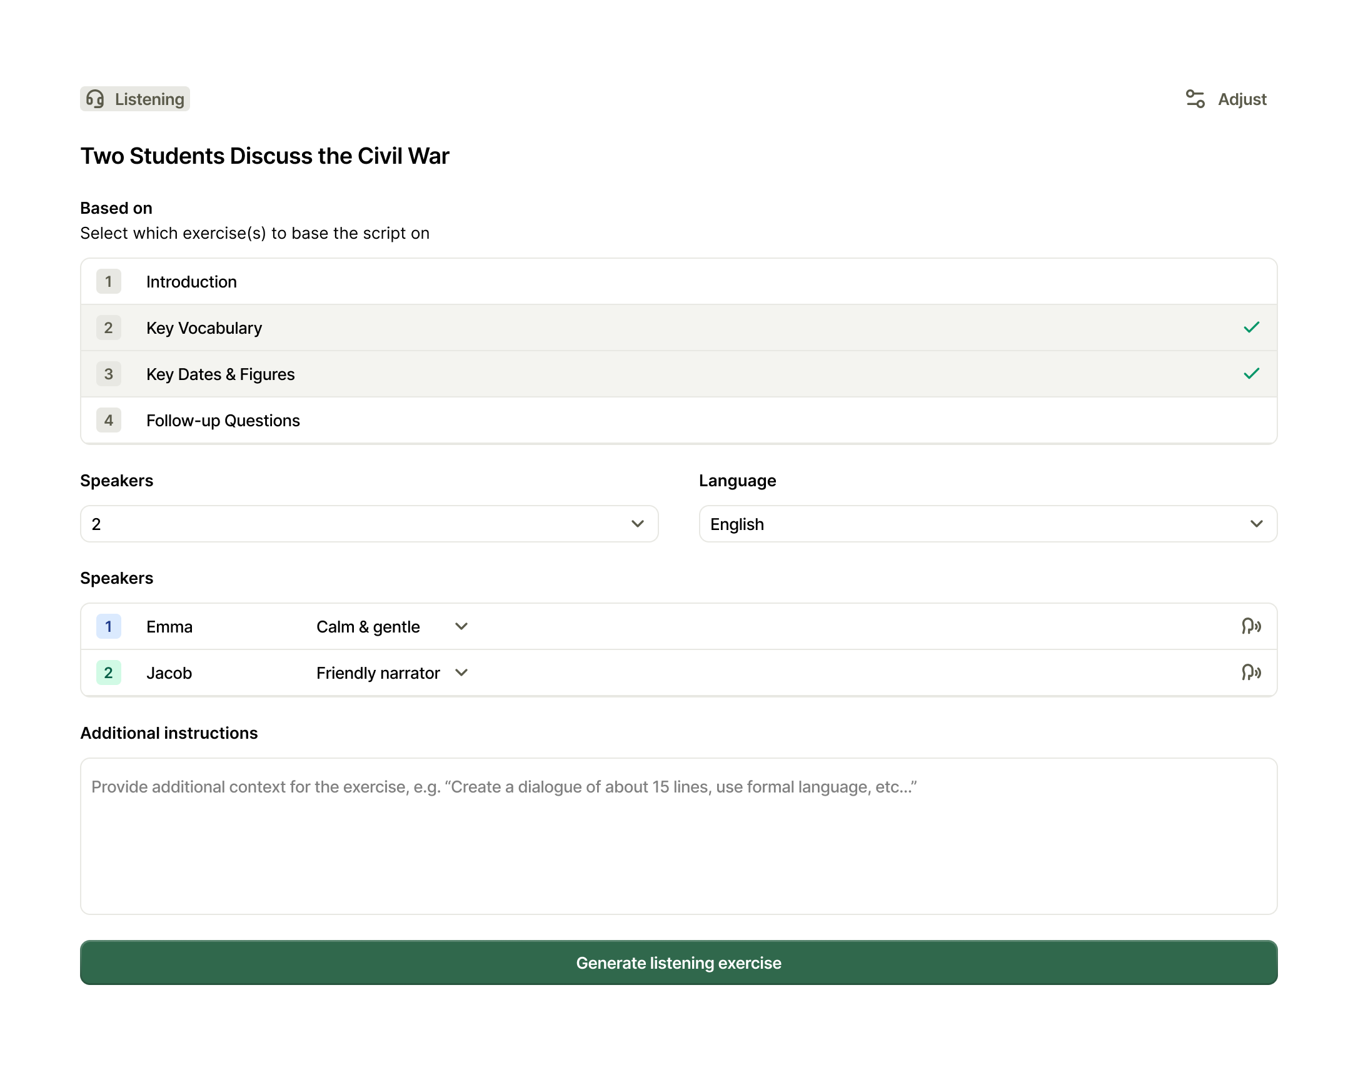The image size is (1358, 1065).
Task: Click the title Two Students Discuss the Civil War
Action: 265,156
